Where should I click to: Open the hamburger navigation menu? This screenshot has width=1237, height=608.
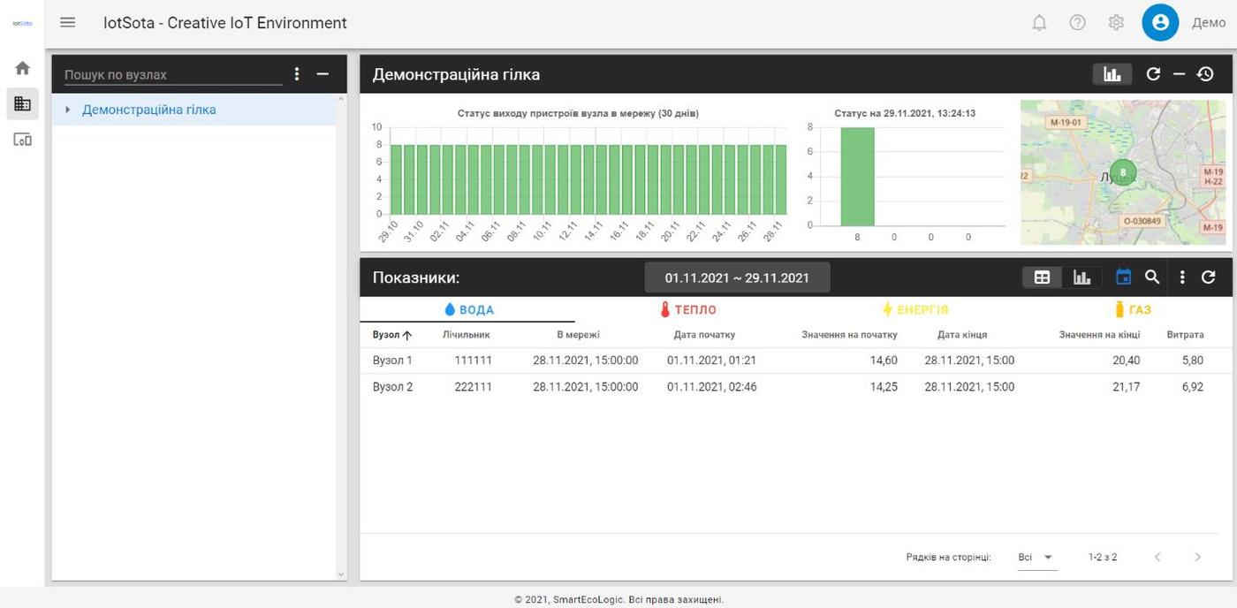click(x=68, y=23)
